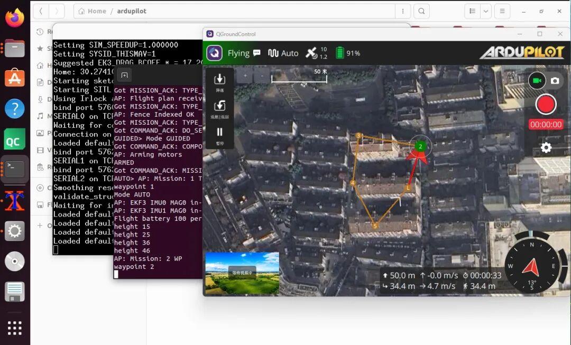
Task: Open camera settings gear in QGroundControl
Action: 546,147
